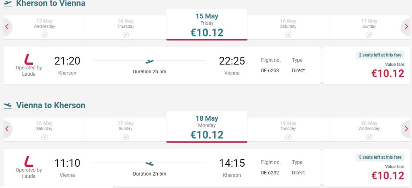The width and height of the screenshot is (412, 188).
Task: Click the airplane icon on the 11:10 flight
Action: (150, 164)
